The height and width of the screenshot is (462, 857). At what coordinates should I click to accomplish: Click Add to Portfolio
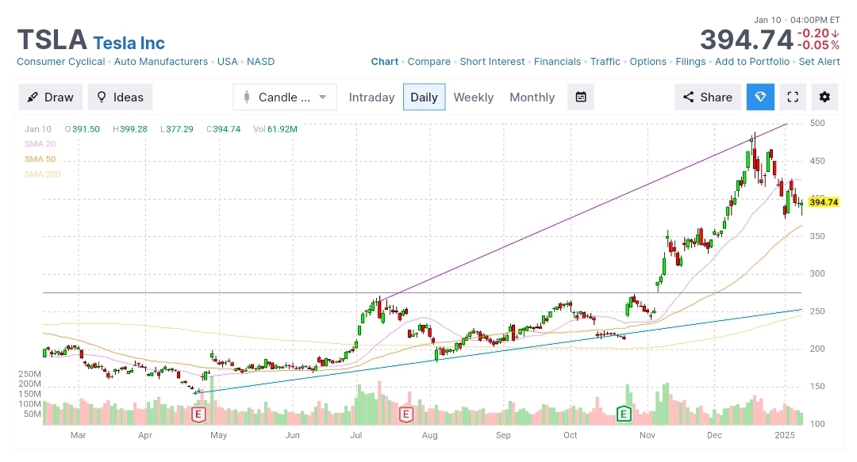pos(752,62)
